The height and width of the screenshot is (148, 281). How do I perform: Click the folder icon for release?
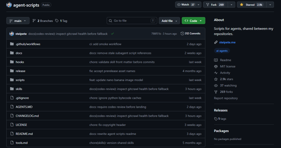12,71
